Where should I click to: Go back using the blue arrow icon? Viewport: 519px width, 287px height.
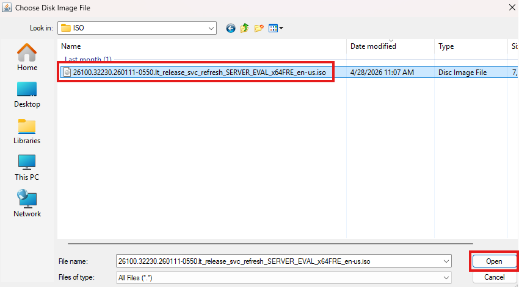pos(231,29)
